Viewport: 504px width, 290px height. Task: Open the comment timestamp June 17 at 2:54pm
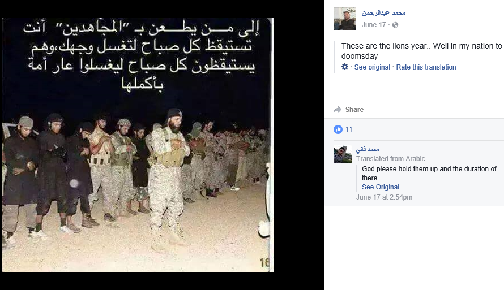[x=384, y=197]
